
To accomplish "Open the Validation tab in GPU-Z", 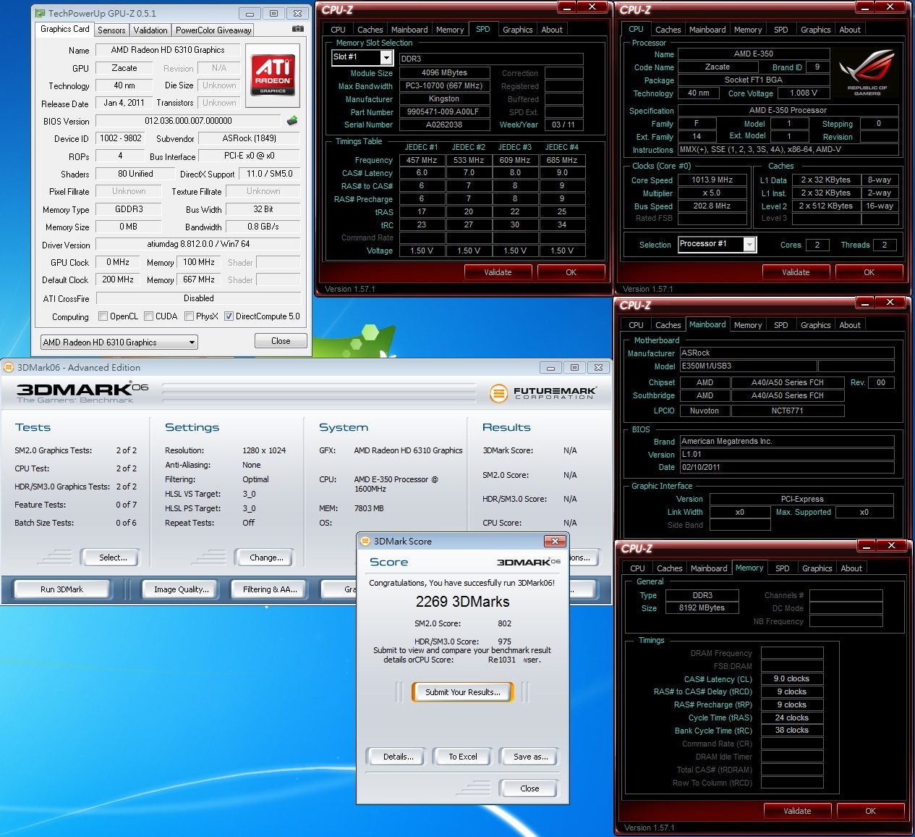I will [150, 30].
